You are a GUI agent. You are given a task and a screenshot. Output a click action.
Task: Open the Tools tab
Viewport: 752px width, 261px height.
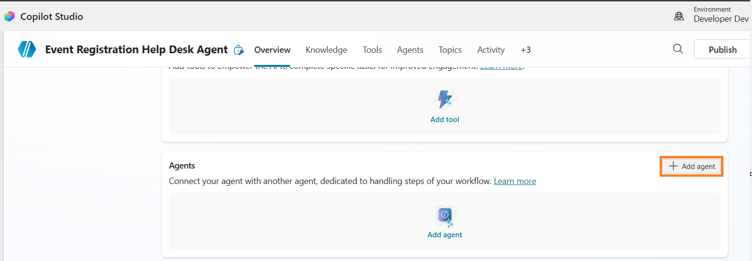coord(372,50)
